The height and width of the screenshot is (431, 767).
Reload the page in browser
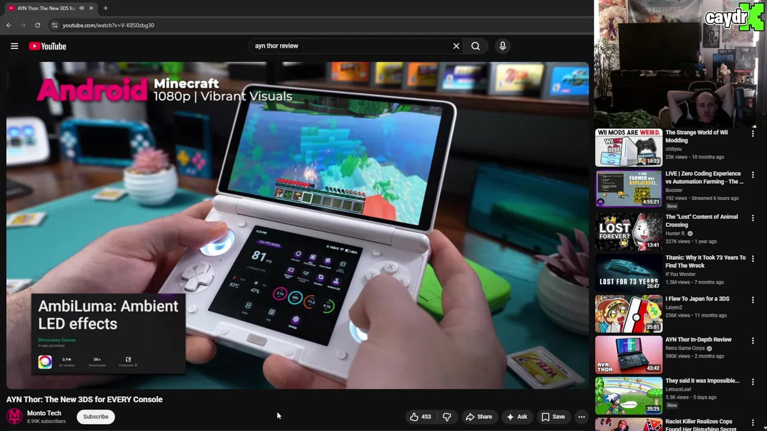click(37, 25)
